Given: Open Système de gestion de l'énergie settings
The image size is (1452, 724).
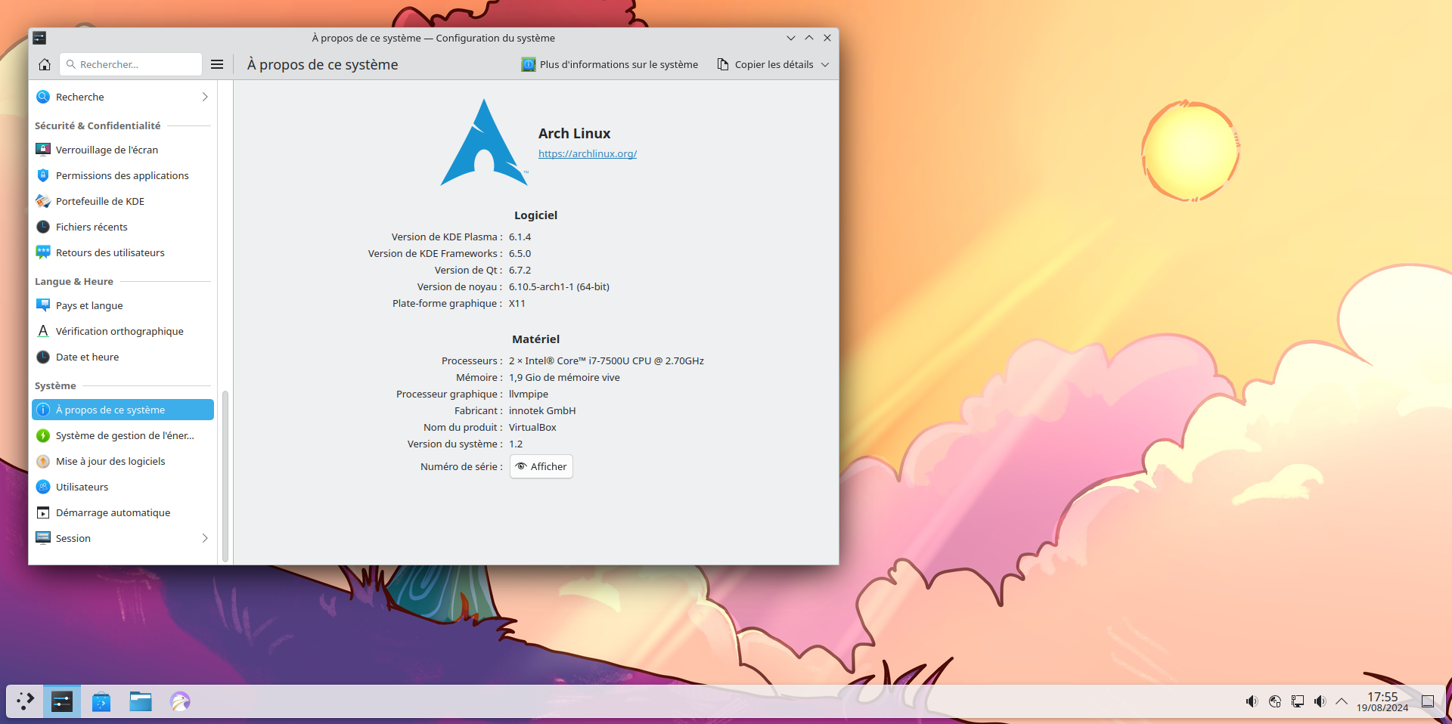Looking at the screenshot, I should coord(123,435).
